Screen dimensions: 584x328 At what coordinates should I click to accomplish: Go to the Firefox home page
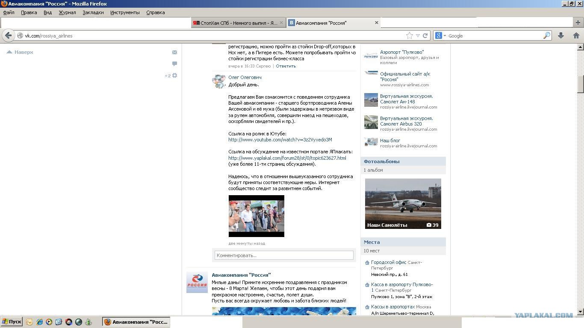pyautogui.click(x=576, y=35)
